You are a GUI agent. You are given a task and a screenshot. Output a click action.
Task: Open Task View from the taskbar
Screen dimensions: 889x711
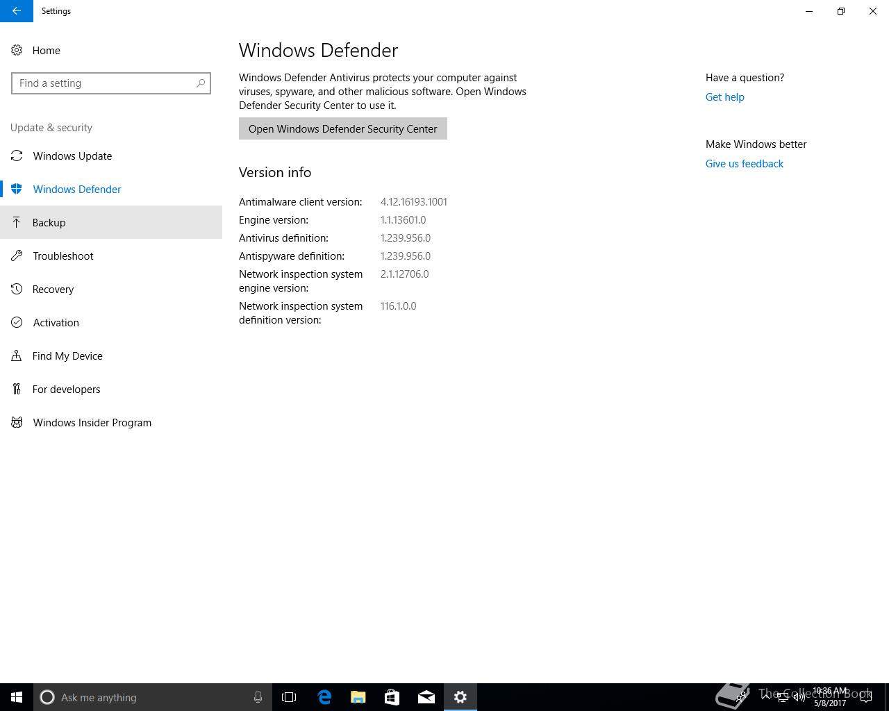click(289, 697)
